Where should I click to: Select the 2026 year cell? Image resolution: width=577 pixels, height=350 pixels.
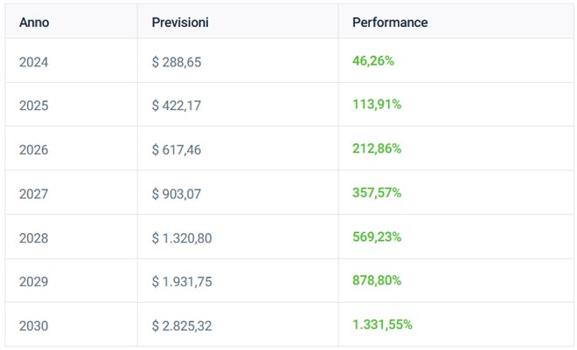33,149
